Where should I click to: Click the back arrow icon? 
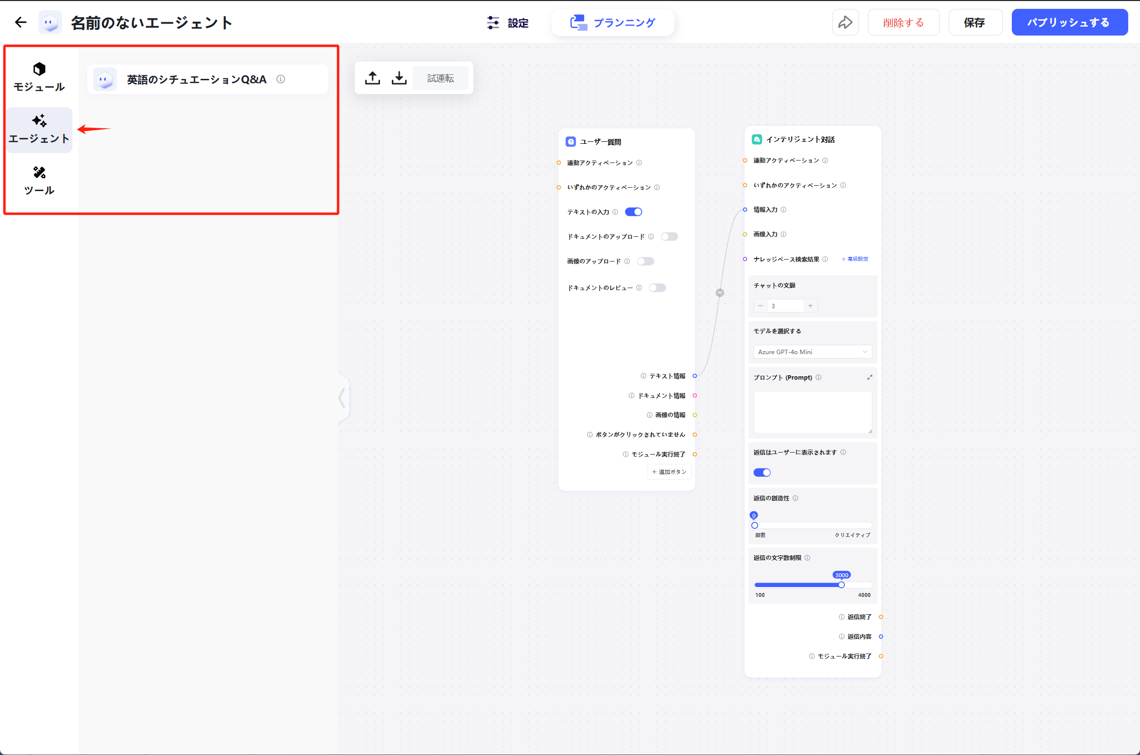click(21, 22)
